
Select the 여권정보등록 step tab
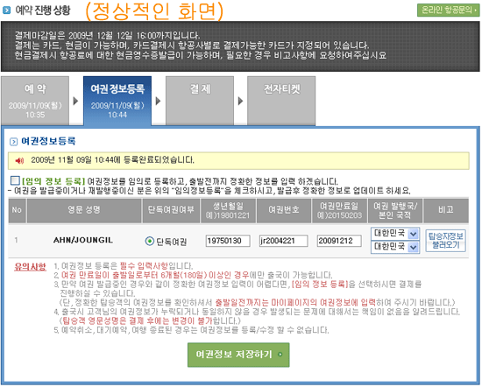click(x=117, y=101)
